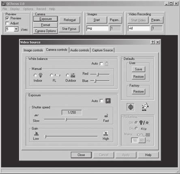Click the img filename input field
Image resolution: width=180 pixels, height=174 pixels.
click(x=97, y=28)
